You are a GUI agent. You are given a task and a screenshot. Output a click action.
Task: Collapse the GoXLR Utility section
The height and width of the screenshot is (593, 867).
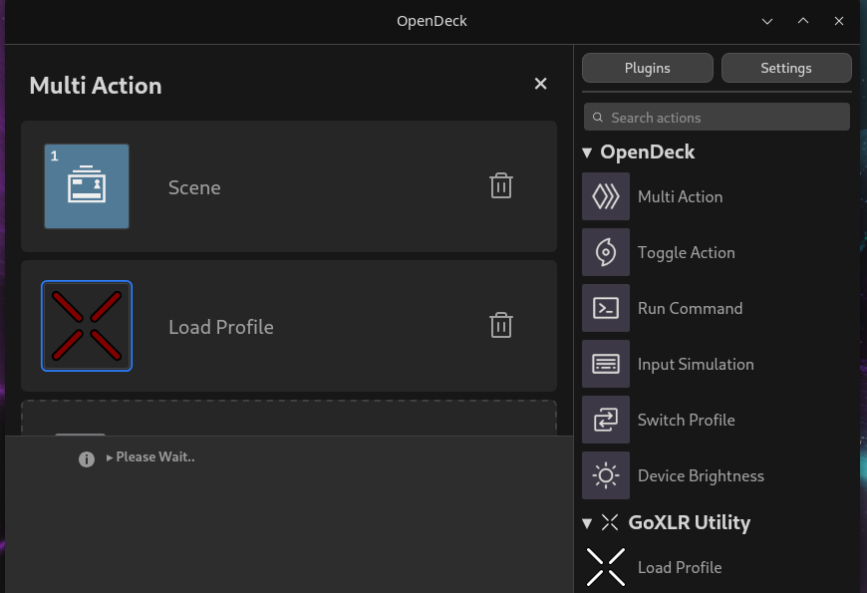(x=587, y=522)
